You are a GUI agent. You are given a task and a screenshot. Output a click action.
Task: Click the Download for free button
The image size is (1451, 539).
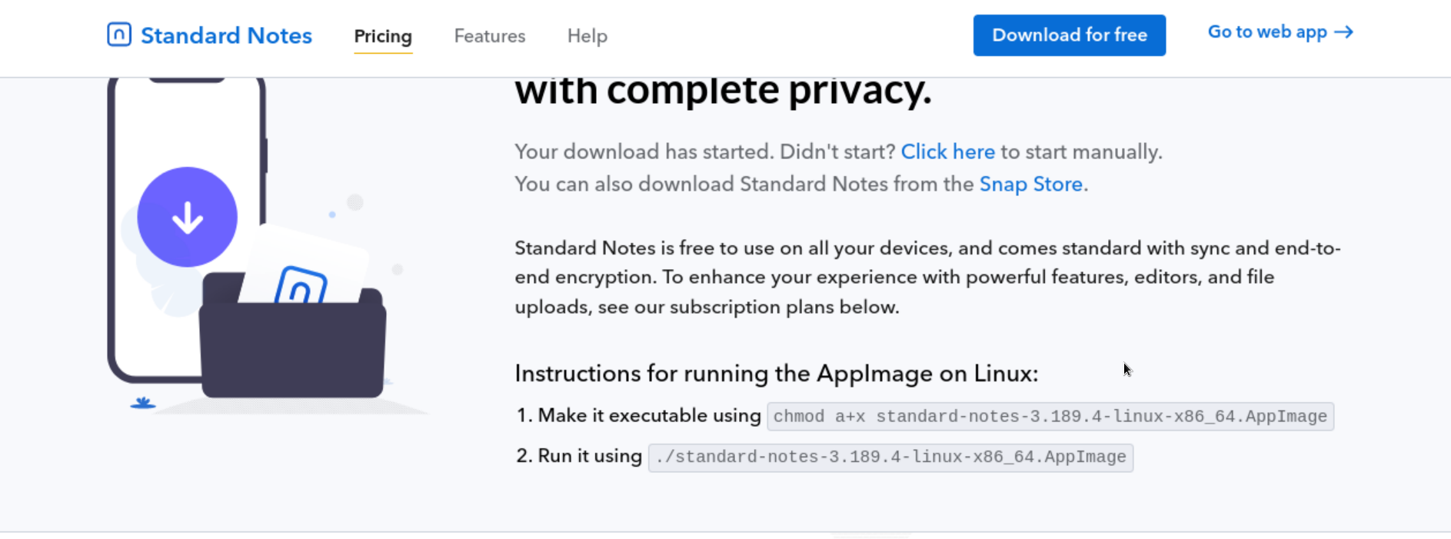coord(1069,35)
